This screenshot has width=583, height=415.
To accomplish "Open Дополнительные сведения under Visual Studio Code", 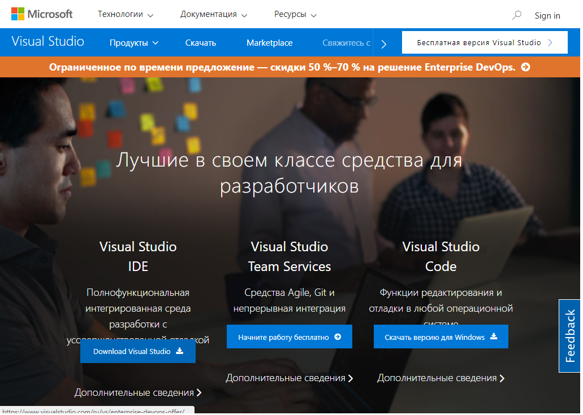I will coord(441,378).
